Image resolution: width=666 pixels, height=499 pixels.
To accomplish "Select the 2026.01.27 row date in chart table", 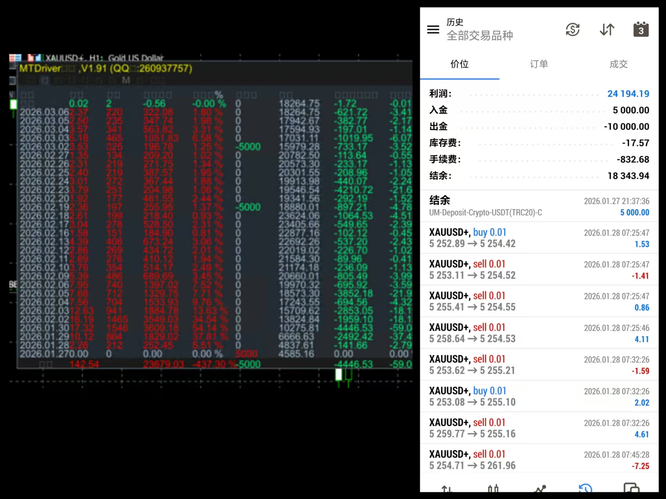I will click(x=45, y=353).
